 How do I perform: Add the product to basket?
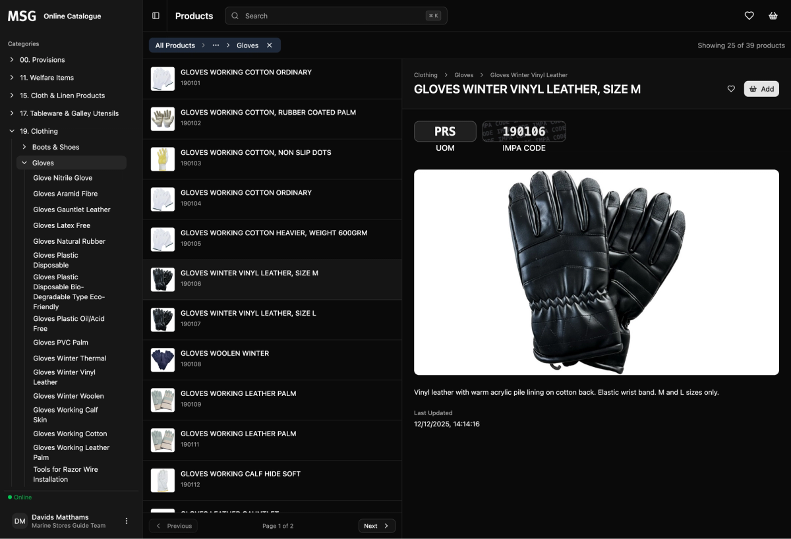point(761,89)
